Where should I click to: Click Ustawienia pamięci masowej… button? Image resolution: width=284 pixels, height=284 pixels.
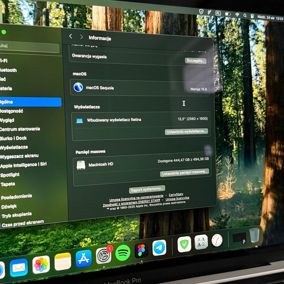pyautogui.click(x=184, y=173)
